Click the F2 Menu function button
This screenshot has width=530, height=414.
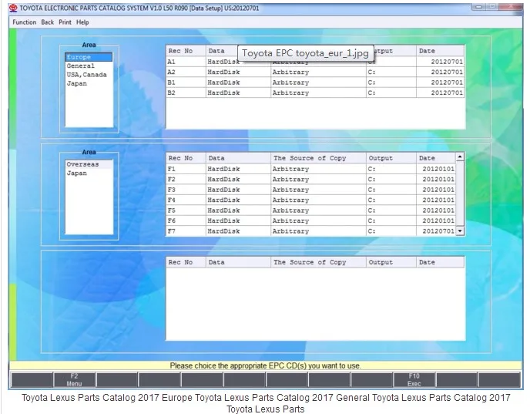coord(75,380)
